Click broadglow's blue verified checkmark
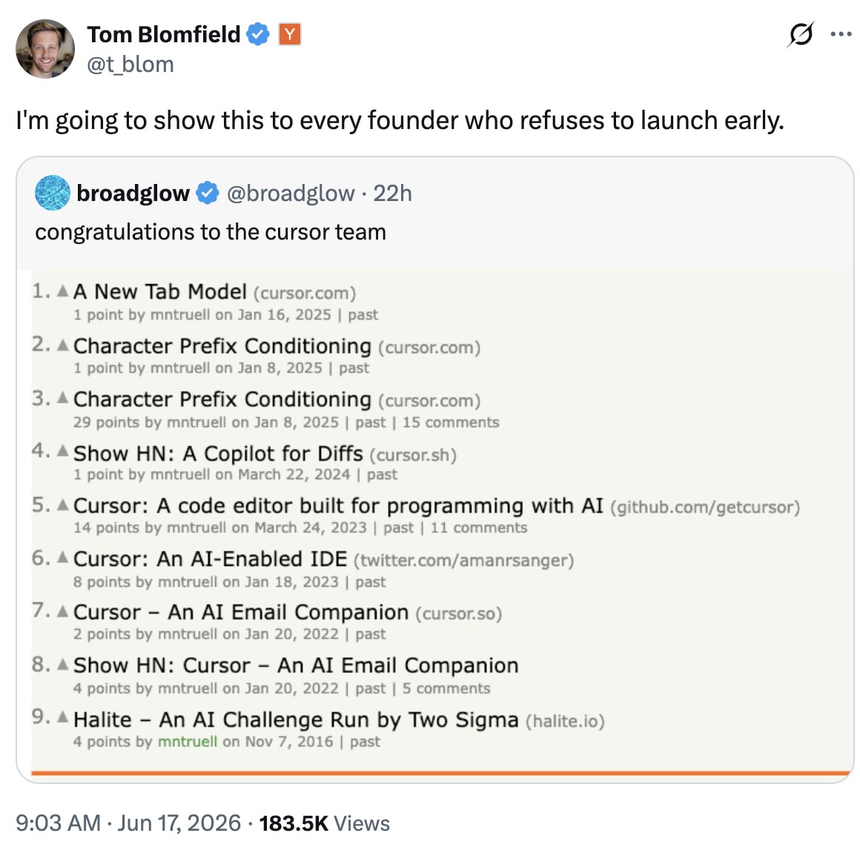Image resolution: width=860 pixels, height=853 pixels. click(208, 193)
